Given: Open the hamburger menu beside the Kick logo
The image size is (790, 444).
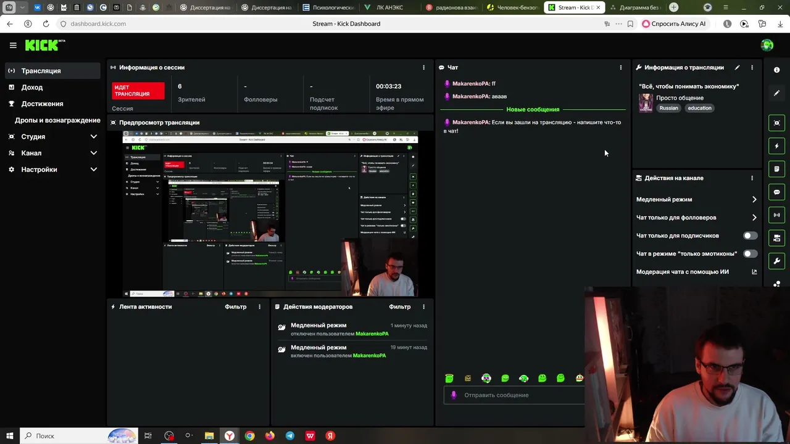Looking at the screenshot, I should (13, 45).
